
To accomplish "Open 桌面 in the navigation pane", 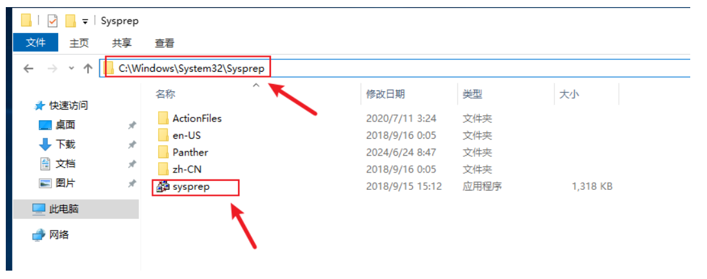I will click(65, 125).
